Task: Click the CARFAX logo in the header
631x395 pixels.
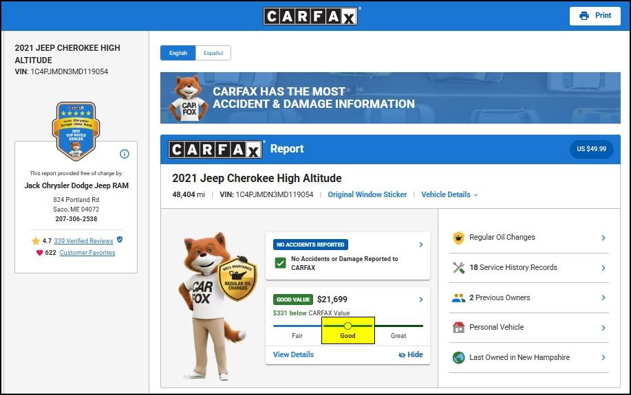Action: tap(310, 16)
